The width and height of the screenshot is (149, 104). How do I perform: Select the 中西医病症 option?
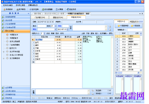coord(123,26)
